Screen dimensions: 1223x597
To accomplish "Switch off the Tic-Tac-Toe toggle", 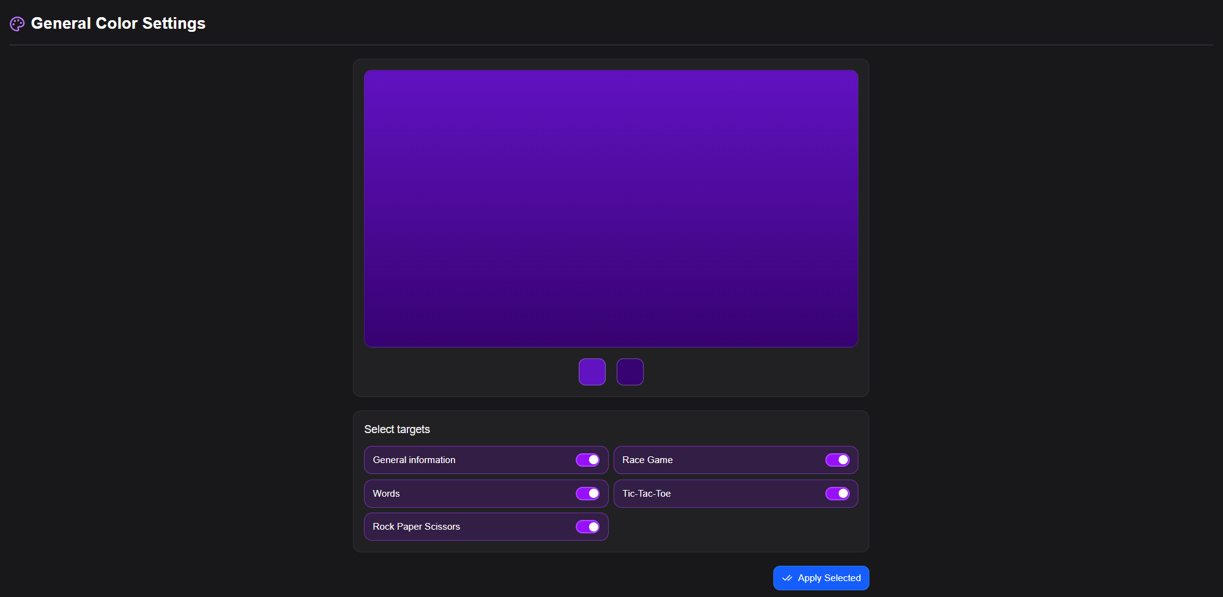I will [837, 494].
